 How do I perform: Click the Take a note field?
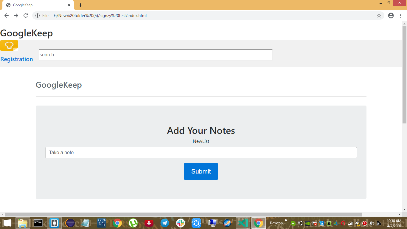click(201, 153)
